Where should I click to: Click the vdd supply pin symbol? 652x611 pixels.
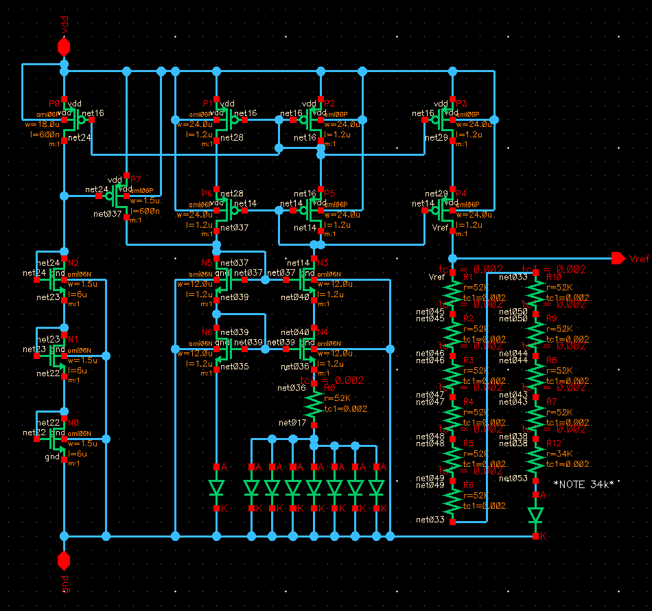(64, 47)
